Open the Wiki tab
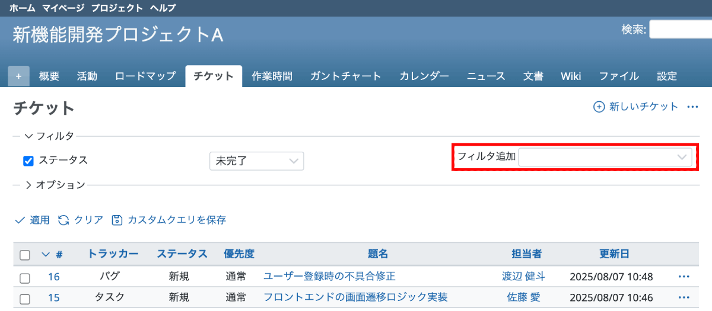Screen dimensions: 712x311 pyautogui.click(x=571, y=76)
